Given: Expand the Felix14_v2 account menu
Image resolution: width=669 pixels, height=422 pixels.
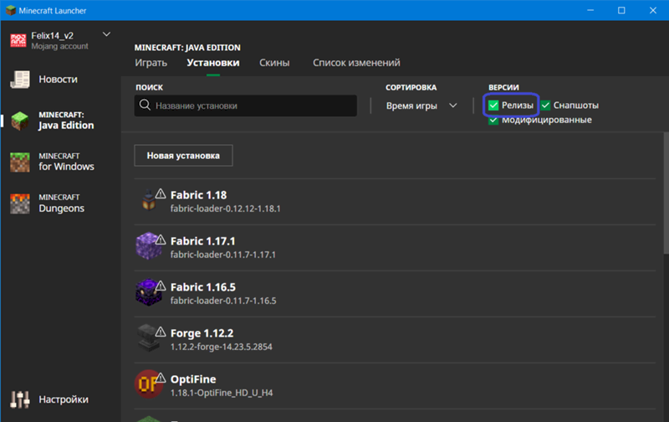Looking at the screenshot, I should click(x=106, y=34).
